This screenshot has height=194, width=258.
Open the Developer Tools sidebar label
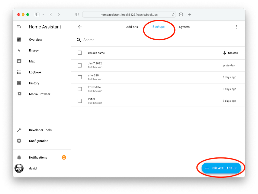tap(40, 130)
